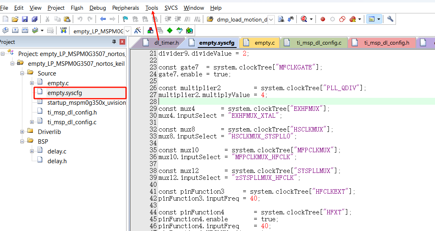Switch to the ti_msp_dl_config.h tab
The image size is (435, 231).
[x=382, y=43]
